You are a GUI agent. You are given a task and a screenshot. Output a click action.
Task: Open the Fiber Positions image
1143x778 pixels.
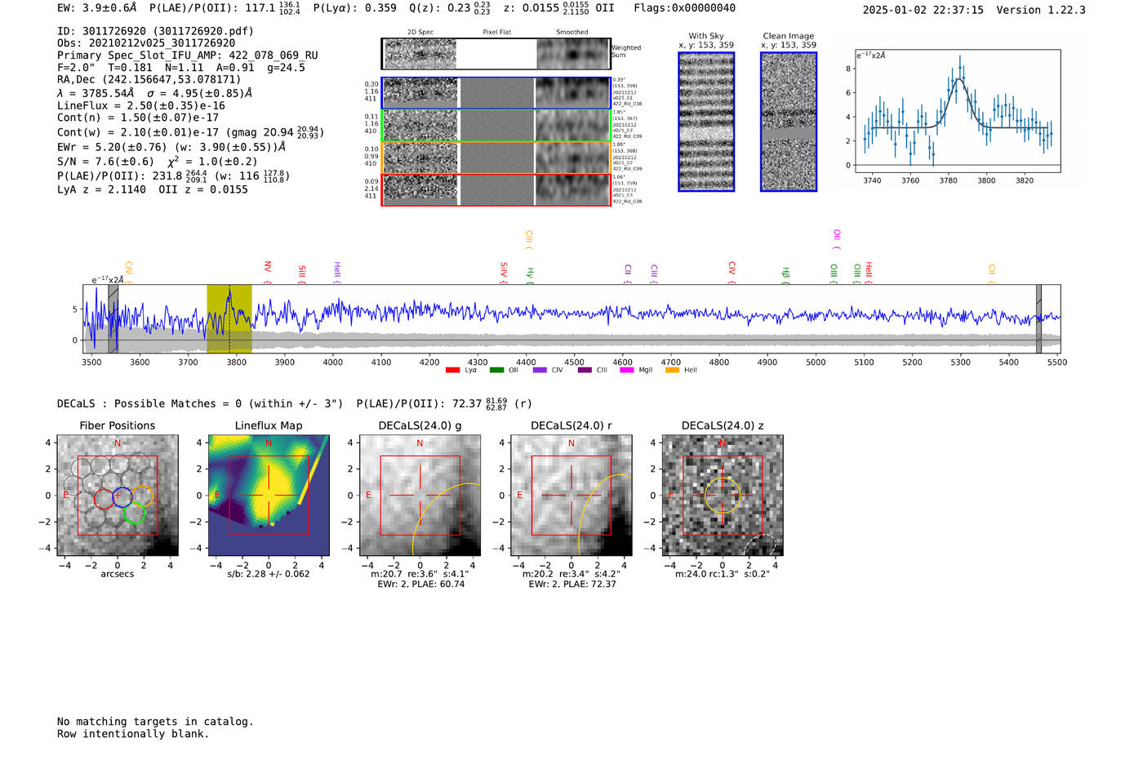click(x=118, y=496)
